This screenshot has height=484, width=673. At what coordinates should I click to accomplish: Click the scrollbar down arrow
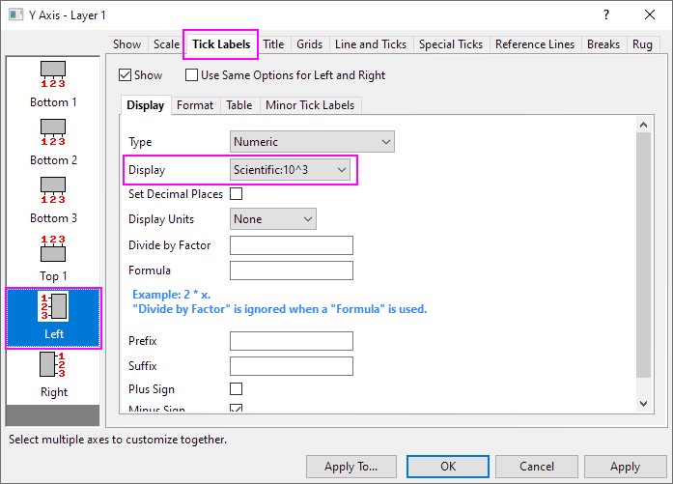pos(643,403)
